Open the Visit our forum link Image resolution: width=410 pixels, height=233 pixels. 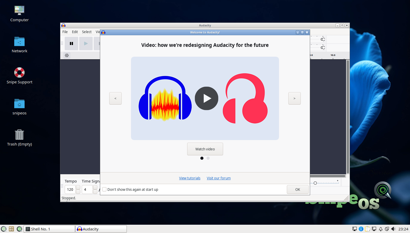(219, 178)
